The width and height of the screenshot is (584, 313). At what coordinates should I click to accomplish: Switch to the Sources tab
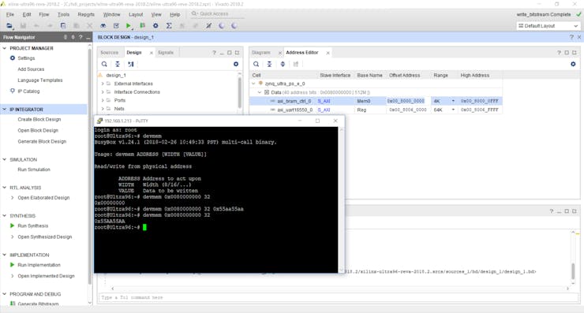click(109, 53)
